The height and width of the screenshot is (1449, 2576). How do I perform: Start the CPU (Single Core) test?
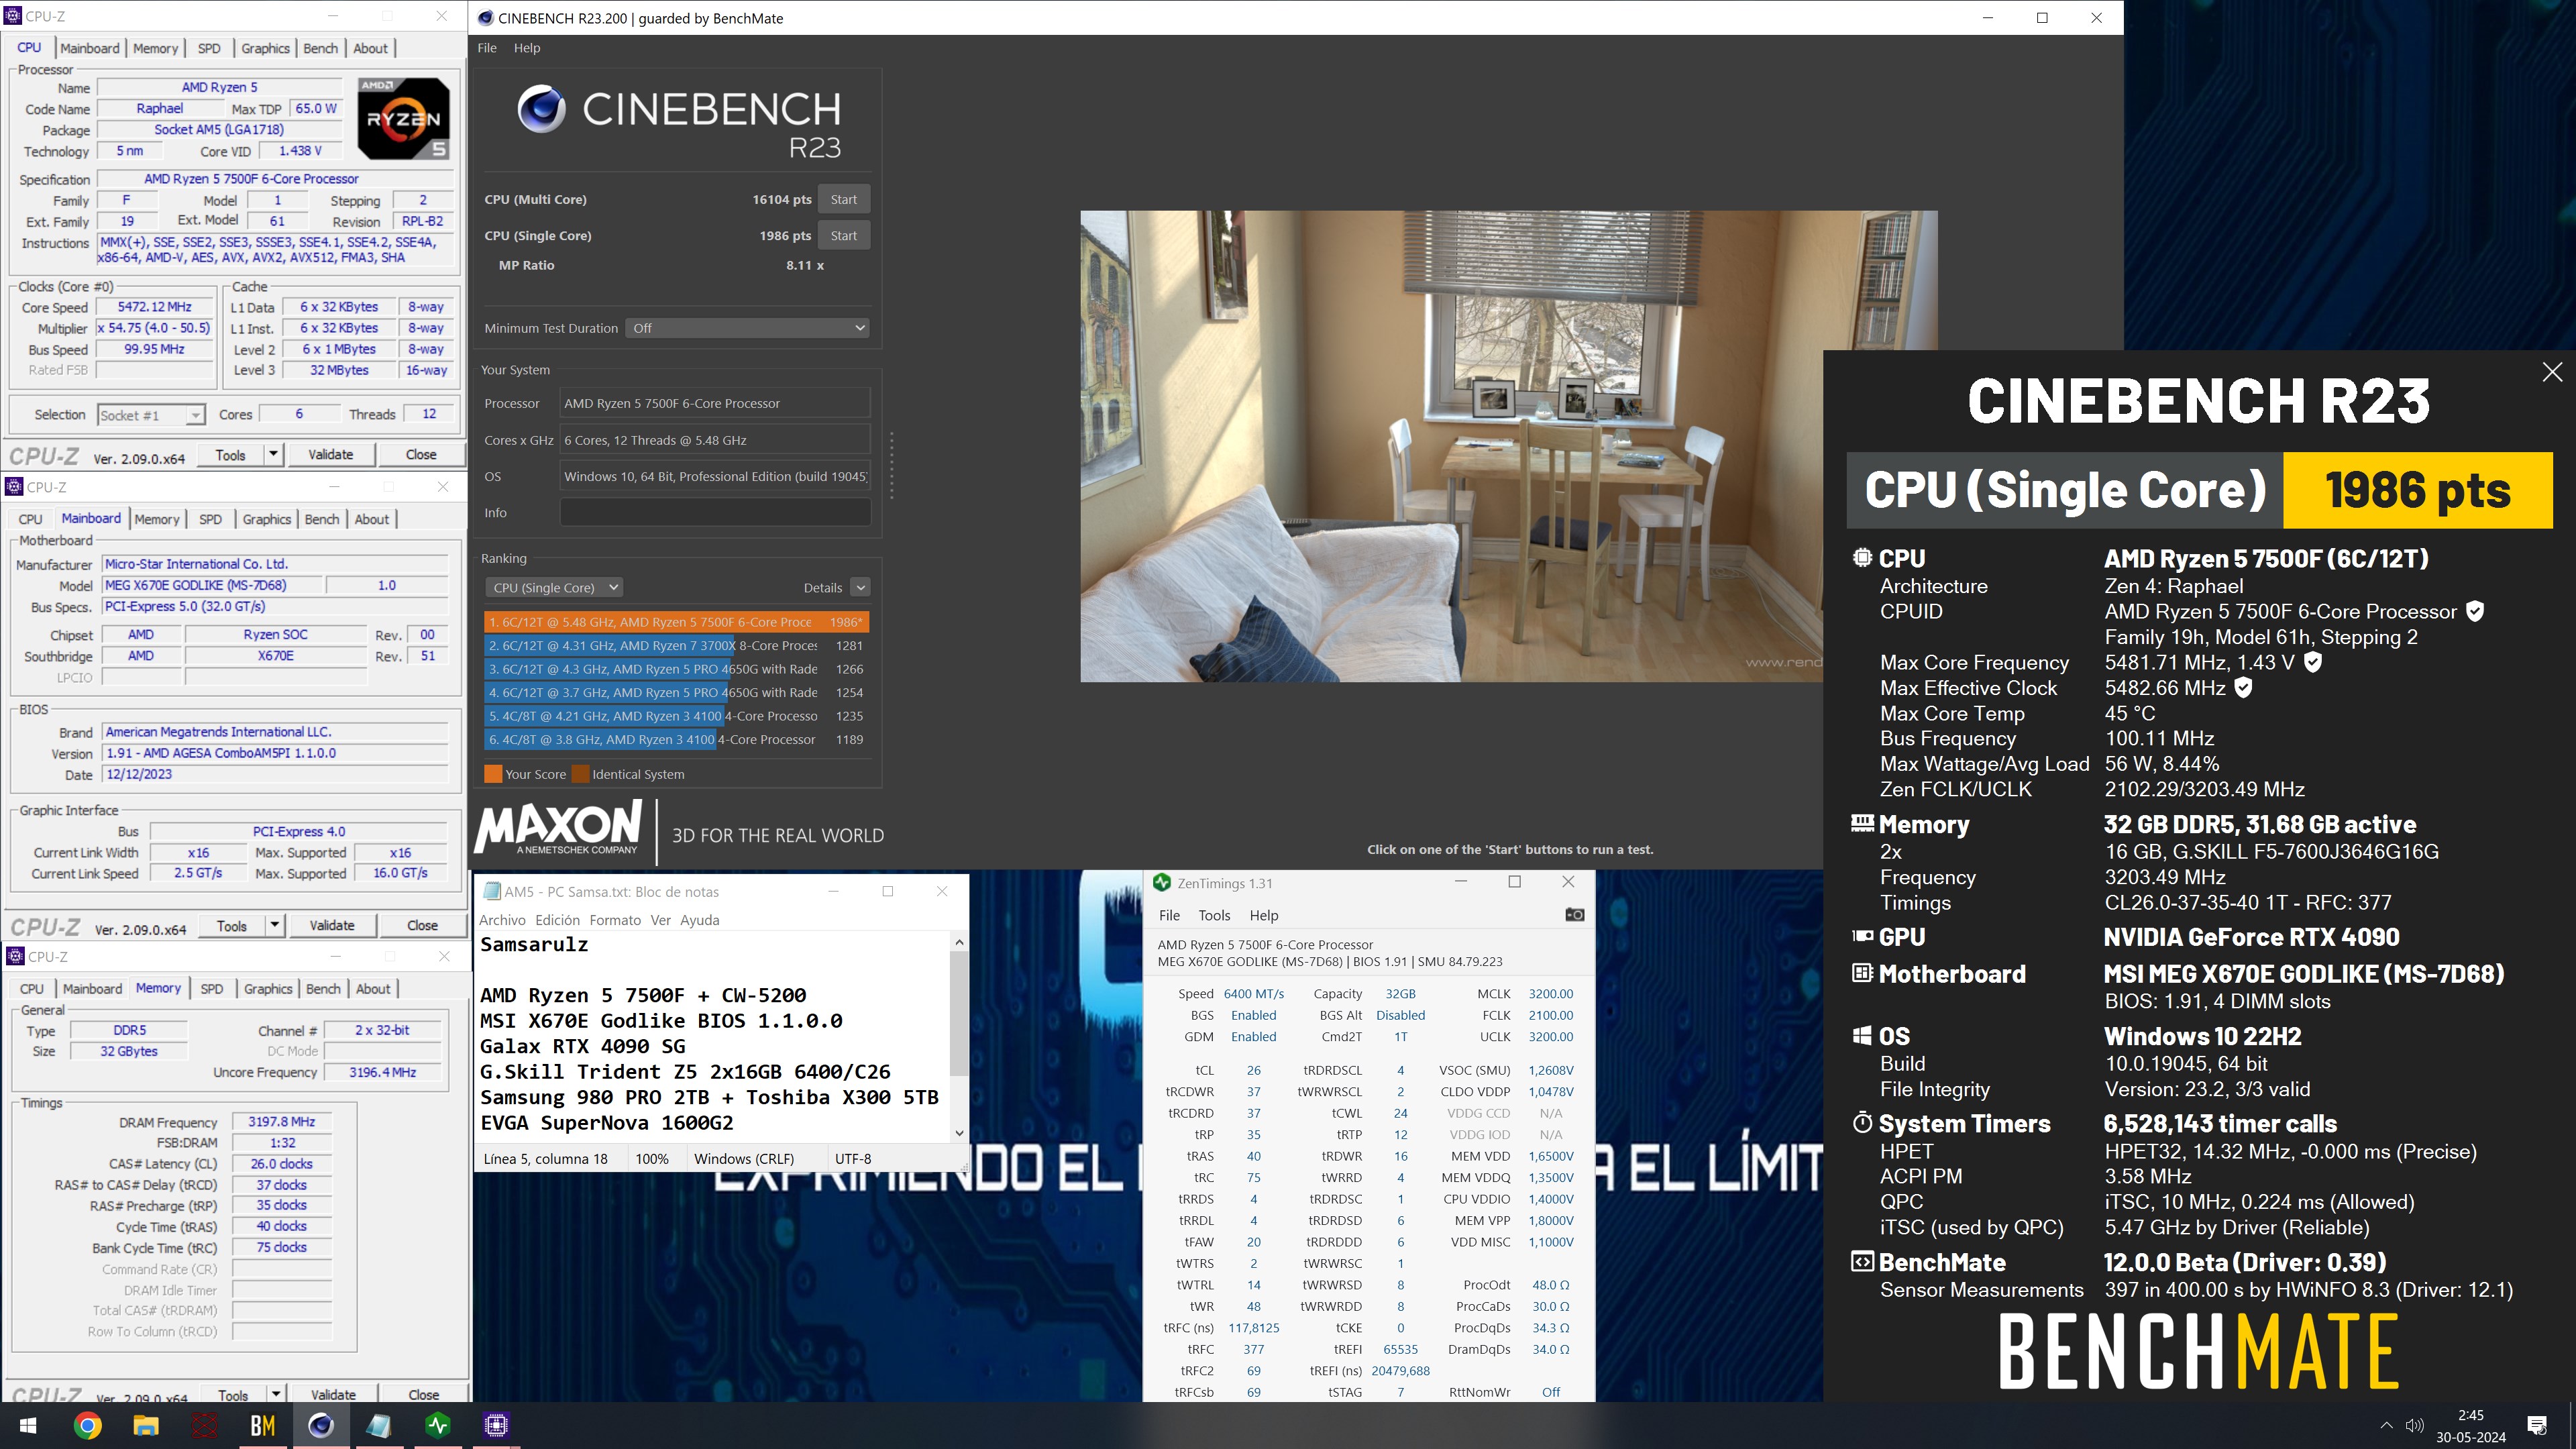[x=843, y=235]
